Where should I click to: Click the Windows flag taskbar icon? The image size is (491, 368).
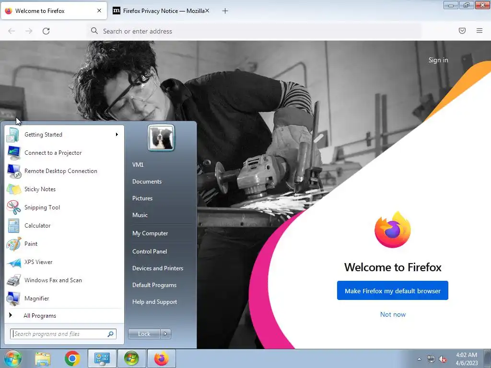pyautogui.click(x=131, y=358)
